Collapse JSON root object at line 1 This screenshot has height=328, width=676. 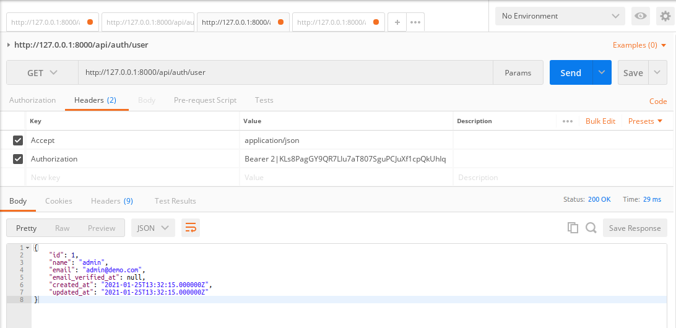click(x=27, y=248)
